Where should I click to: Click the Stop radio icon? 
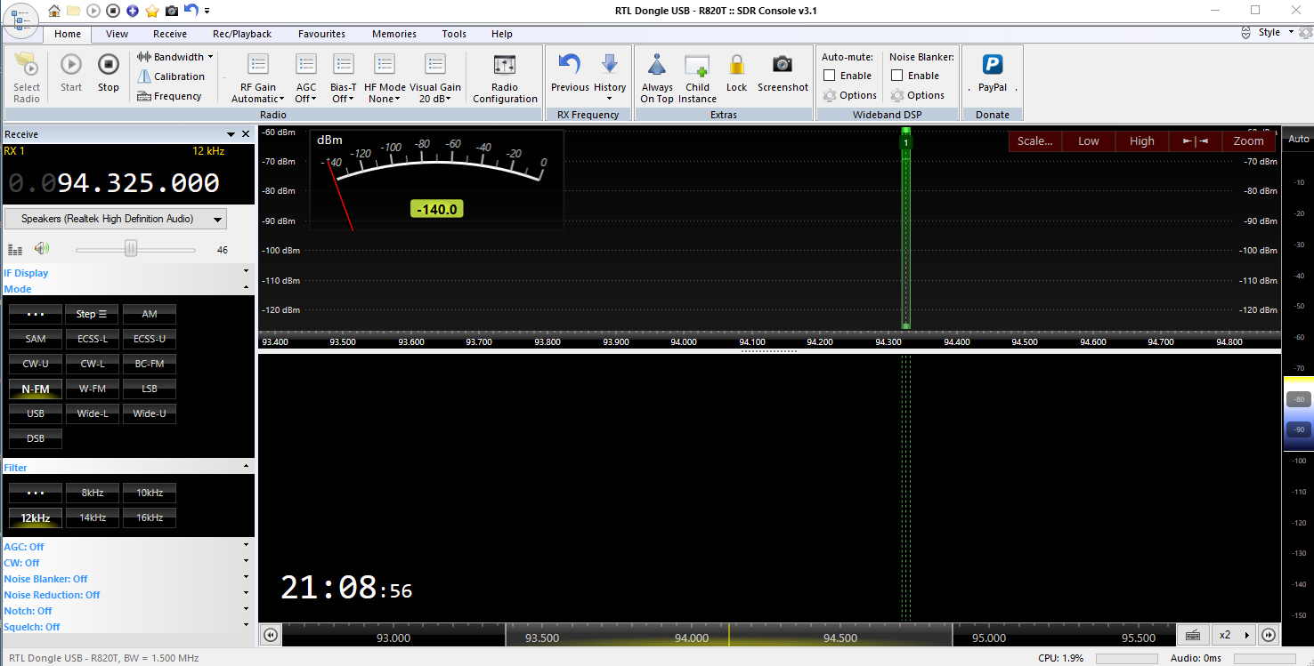tap(108, 65)
